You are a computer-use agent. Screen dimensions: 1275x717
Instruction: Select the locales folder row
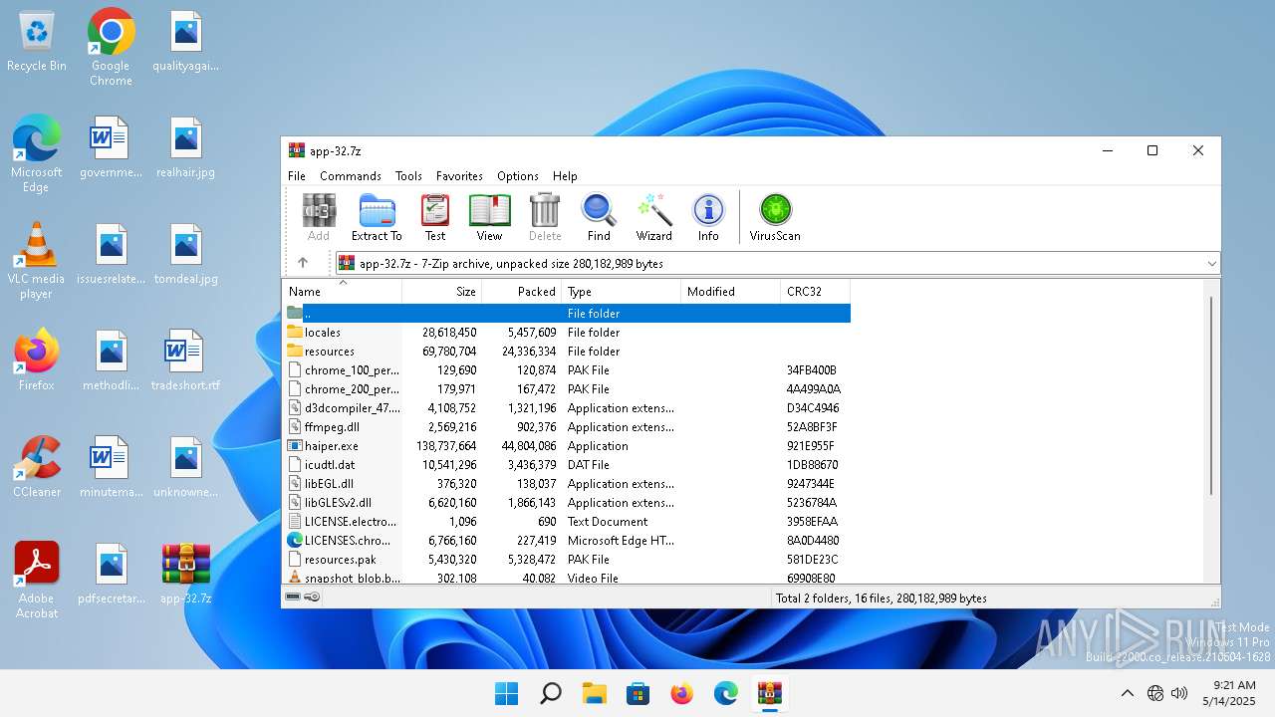pos(567,333)
